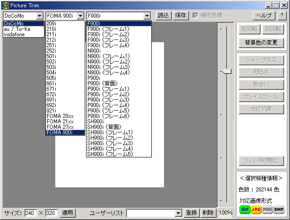Pick N900i (フレーム2) entry
The image size is (290, 220).
click(x=119, y=62)
